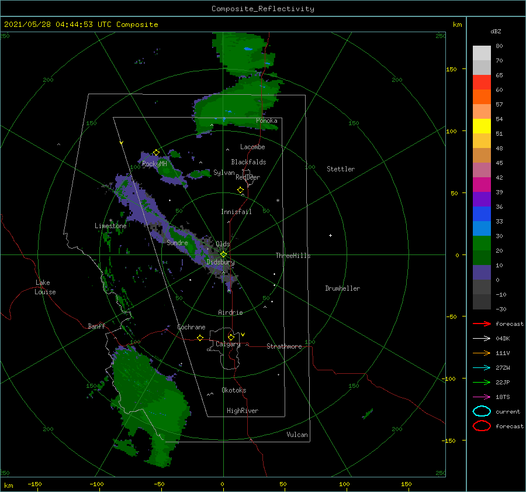Pick the magenta swatch between 42 and 39
526x492 pixels.
(482, 184)
